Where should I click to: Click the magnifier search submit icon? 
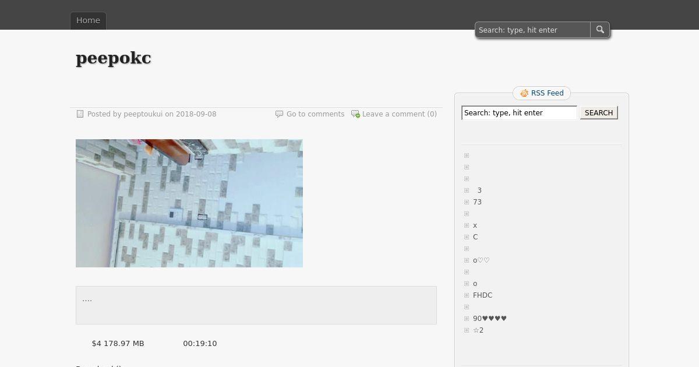[x=600, y=30]
